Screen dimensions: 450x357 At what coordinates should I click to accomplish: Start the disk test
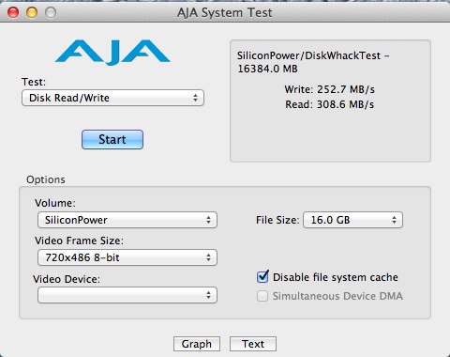pyautogui.click(x=112, y=139)
